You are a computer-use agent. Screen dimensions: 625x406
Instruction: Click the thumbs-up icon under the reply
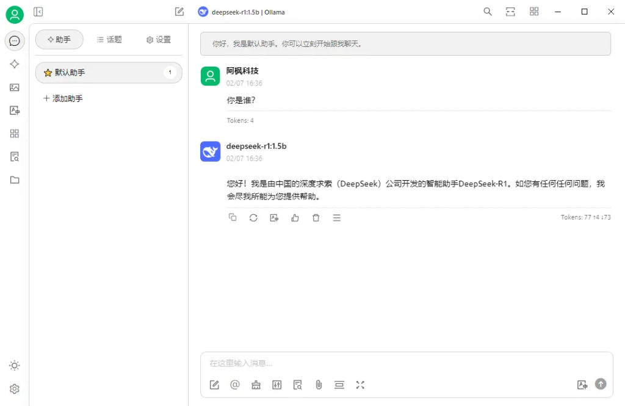pyautogui.click(x=295, y=217)
